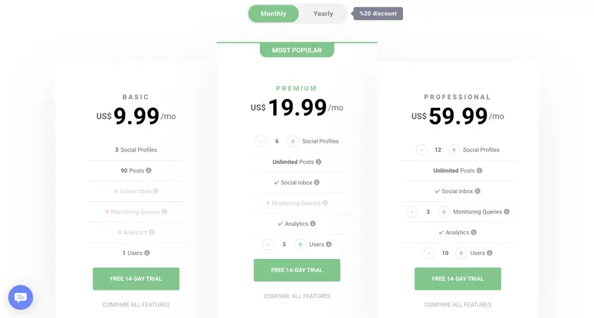This screenshot has height=318, width=594.
Task: Open the live chat bubble icon
Action: click(21, 297)
